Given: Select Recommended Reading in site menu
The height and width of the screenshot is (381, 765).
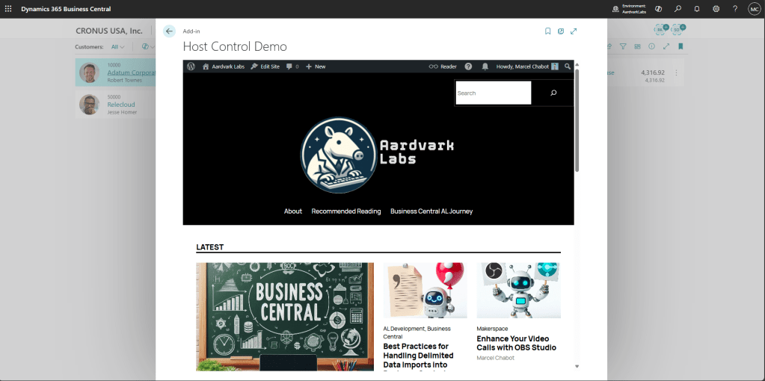Looking at the screenshot, I should tap(346, 211).
